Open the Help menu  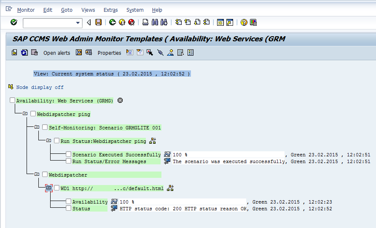click(x=157, y=10)
